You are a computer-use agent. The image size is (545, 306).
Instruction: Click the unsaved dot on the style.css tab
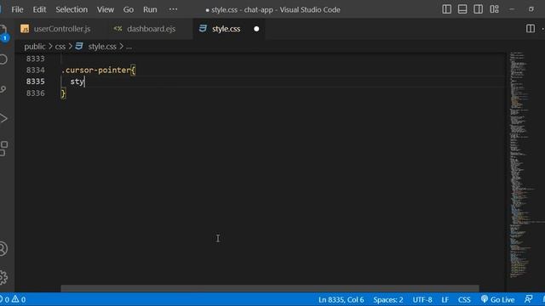coord(256,29)
